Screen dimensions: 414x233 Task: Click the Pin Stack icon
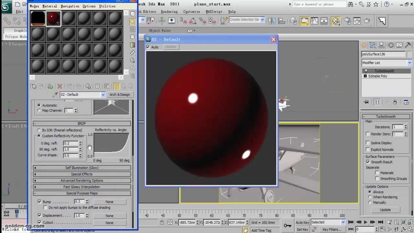click(x=366, y=102)
